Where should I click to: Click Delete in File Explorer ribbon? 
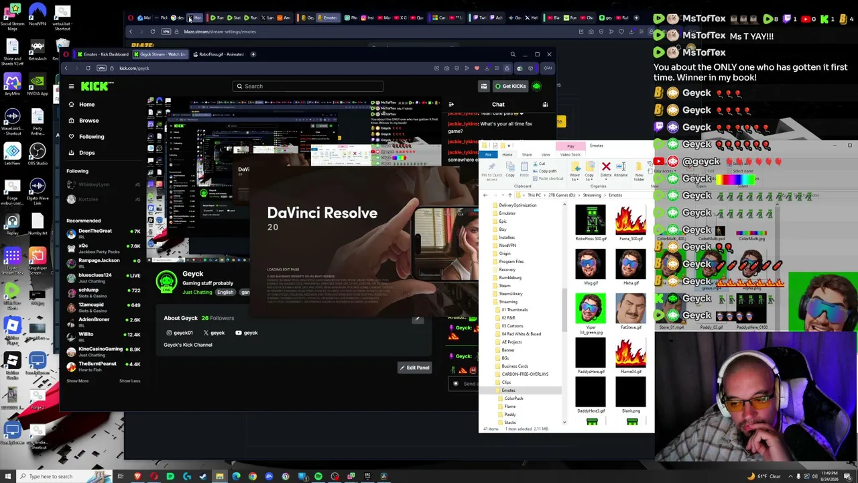point(606,170)
